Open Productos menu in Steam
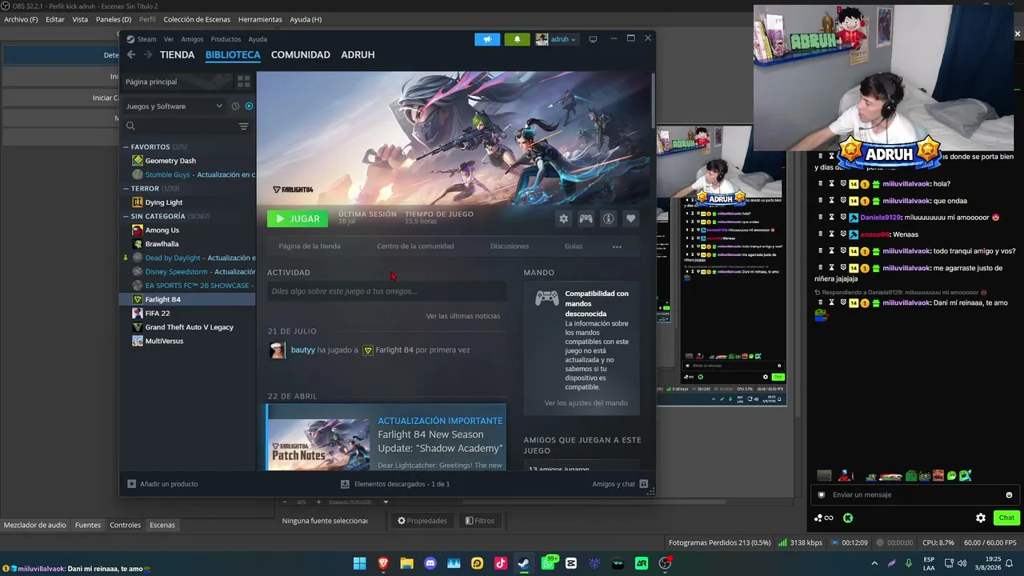The width and height of the screenshot is (1024, 576). (226, 39)
